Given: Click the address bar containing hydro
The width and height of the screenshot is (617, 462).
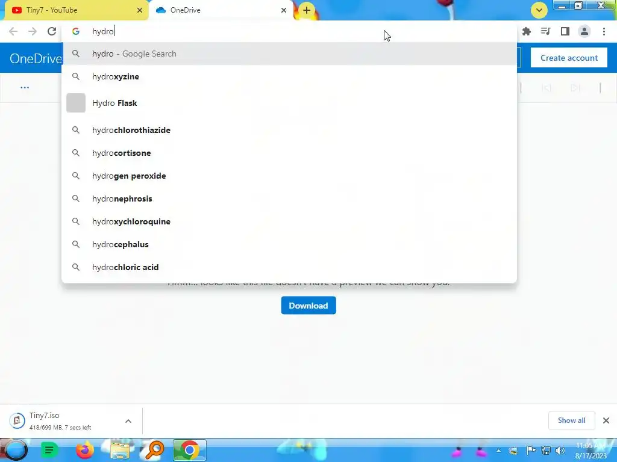Looking at the screenshot, I should (289, 31).
